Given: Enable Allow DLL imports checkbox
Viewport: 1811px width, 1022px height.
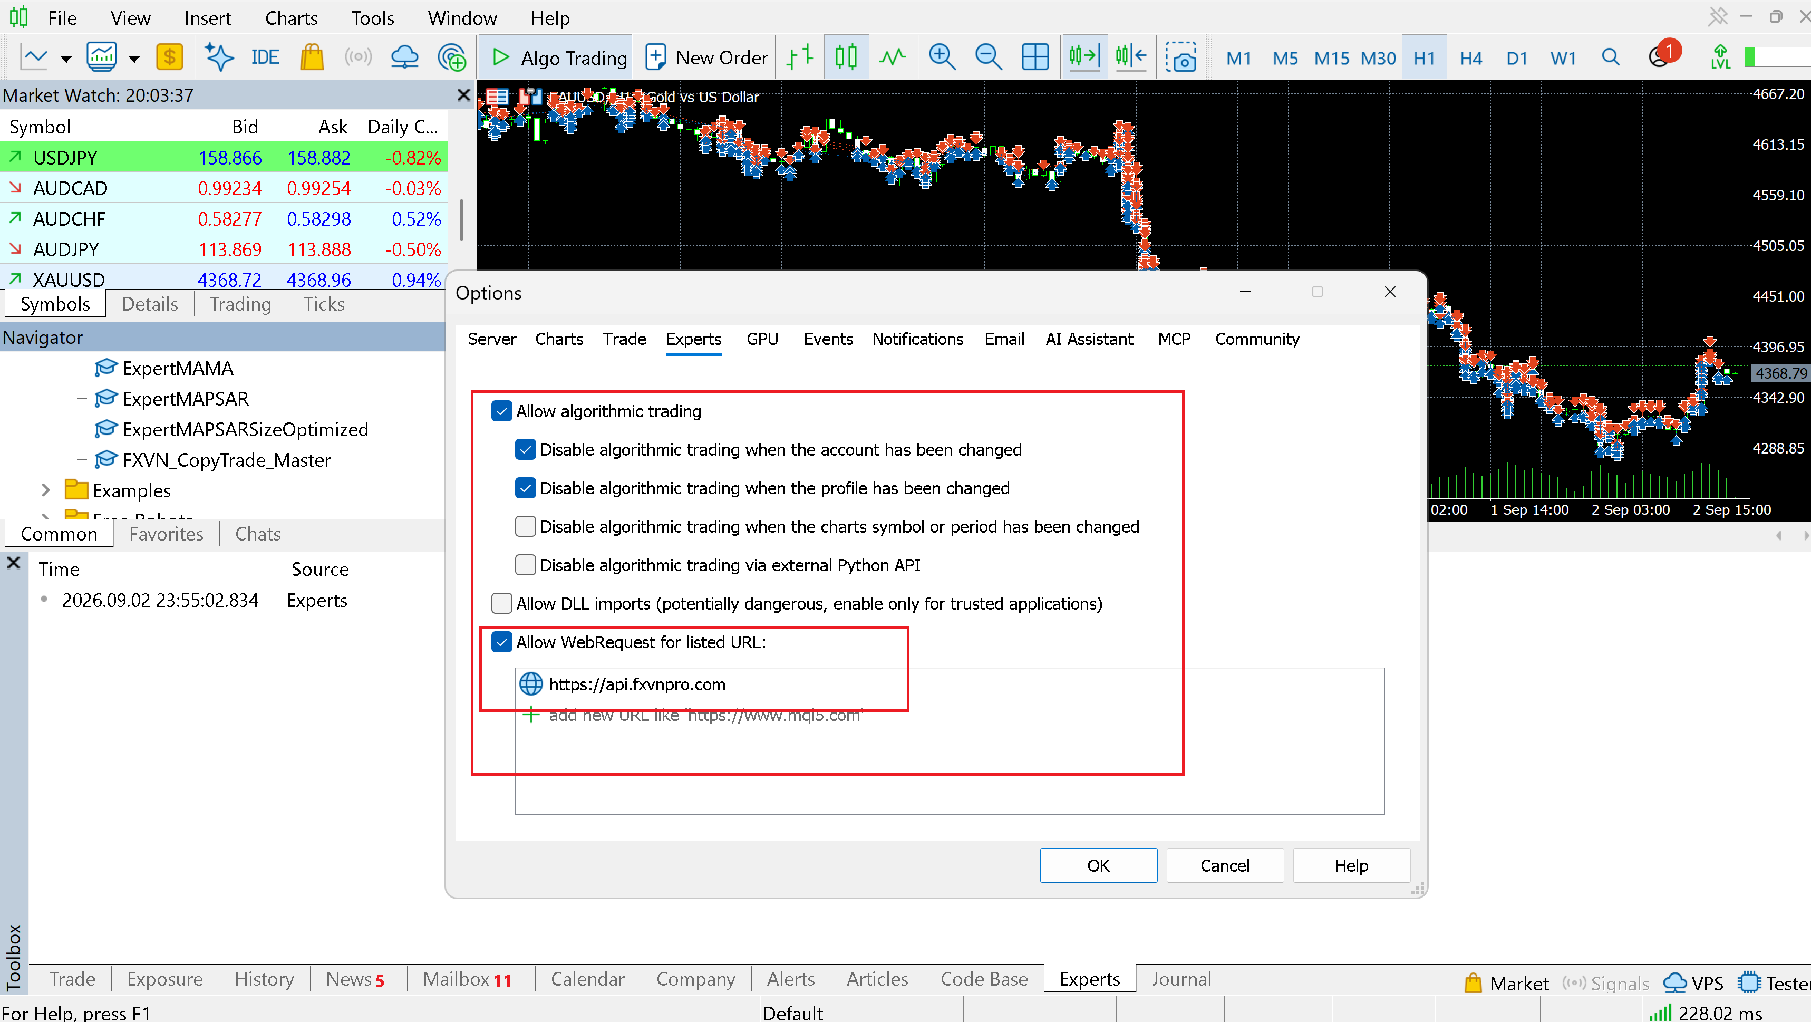Looking at the screenshot, I should click(x=501, y=603).
